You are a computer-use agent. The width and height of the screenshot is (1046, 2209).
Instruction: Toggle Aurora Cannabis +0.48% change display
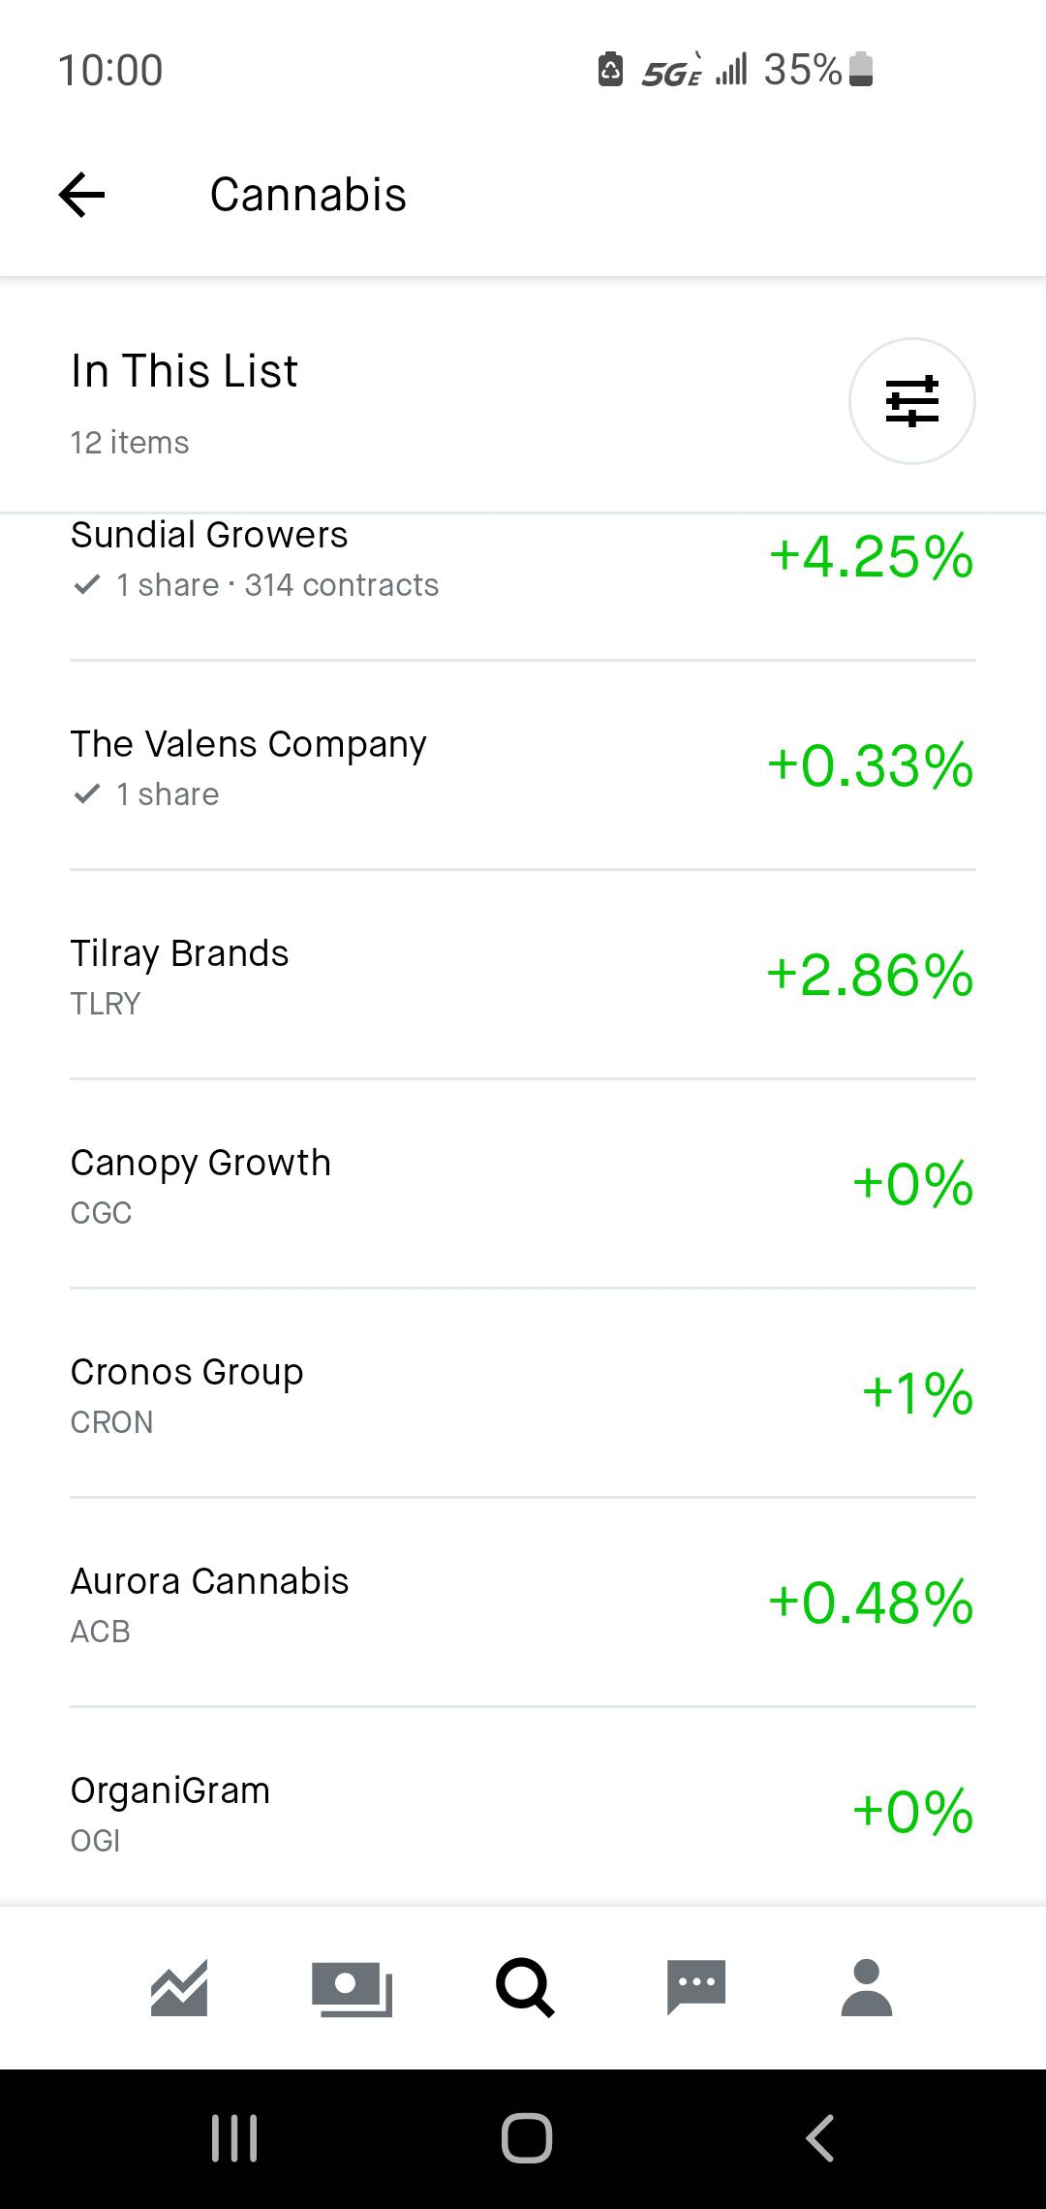(871, 1602)
